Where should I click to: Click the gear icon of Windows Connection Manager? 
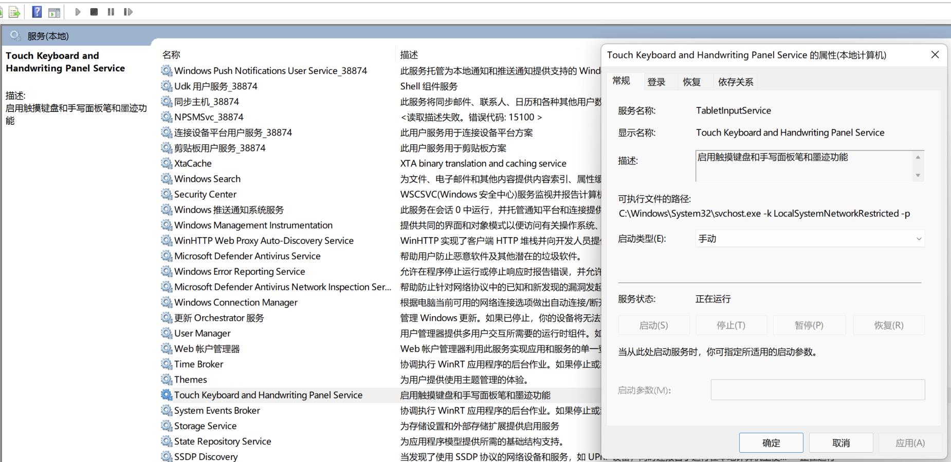167,302
